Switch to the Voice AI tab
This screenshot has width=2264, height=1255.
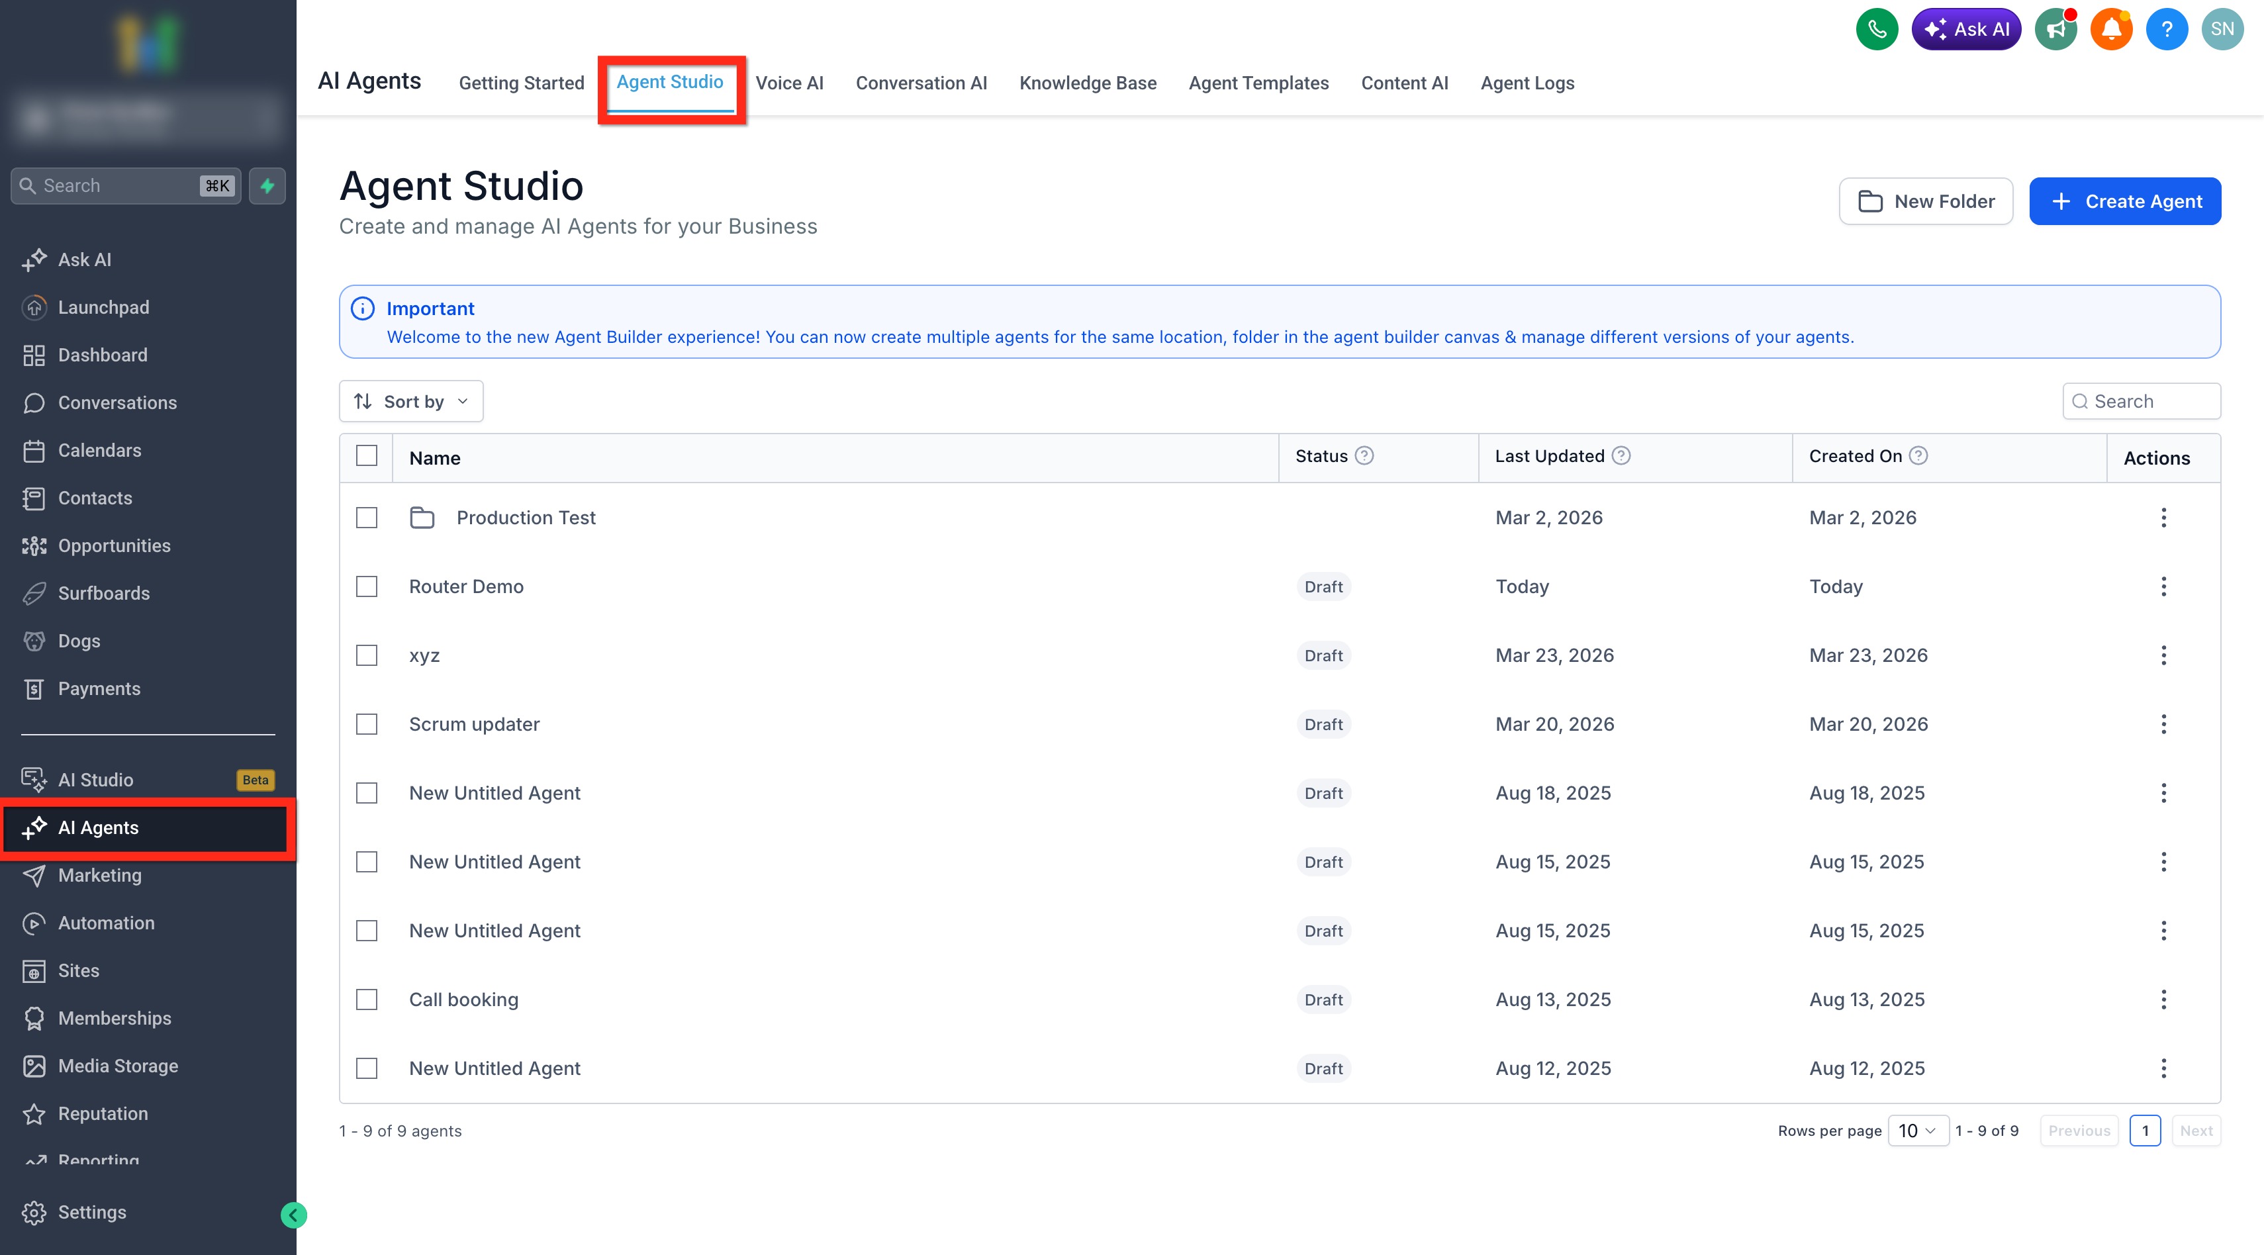click(789, 83)
